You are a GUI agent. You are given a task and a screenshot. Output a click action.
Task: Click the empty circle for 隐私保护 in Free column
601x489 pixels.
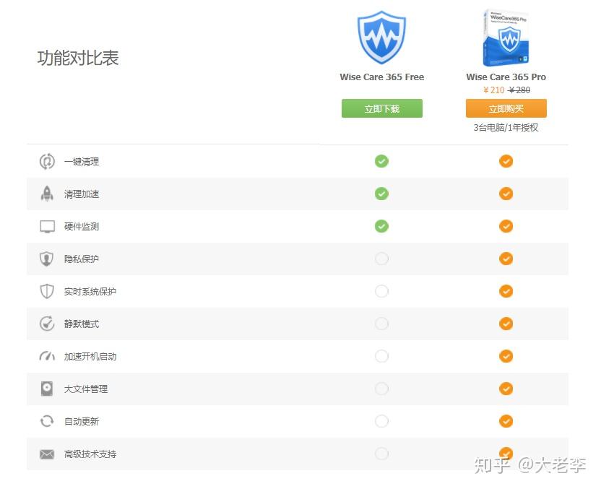[381, 259]
